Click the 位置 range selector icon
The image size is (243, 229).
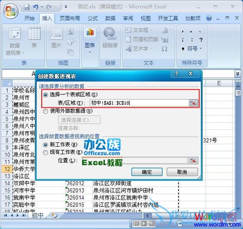(194, 161)
